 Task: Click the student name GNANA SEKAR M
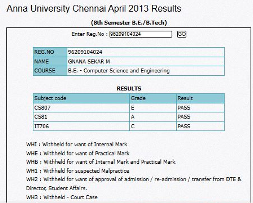[x=89, y=61]
